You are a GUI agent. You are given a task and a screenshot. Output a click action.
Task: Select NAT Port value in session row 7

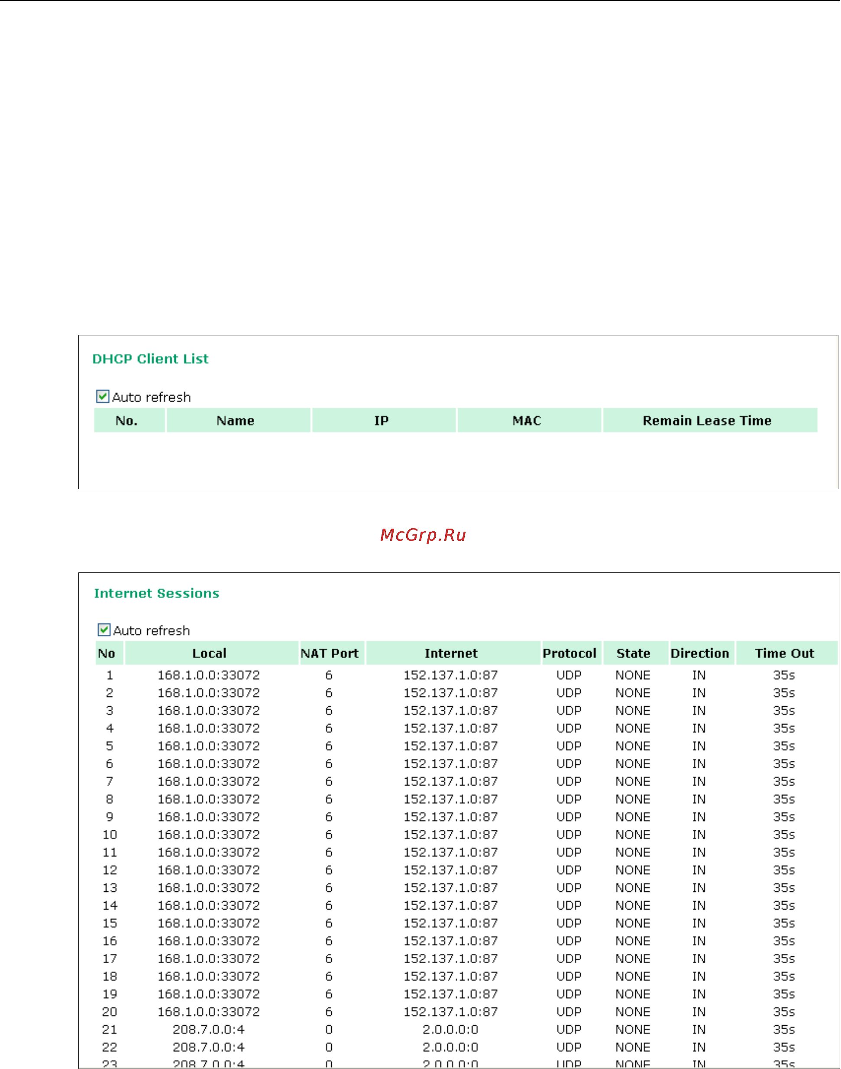[x=329, y=781]
